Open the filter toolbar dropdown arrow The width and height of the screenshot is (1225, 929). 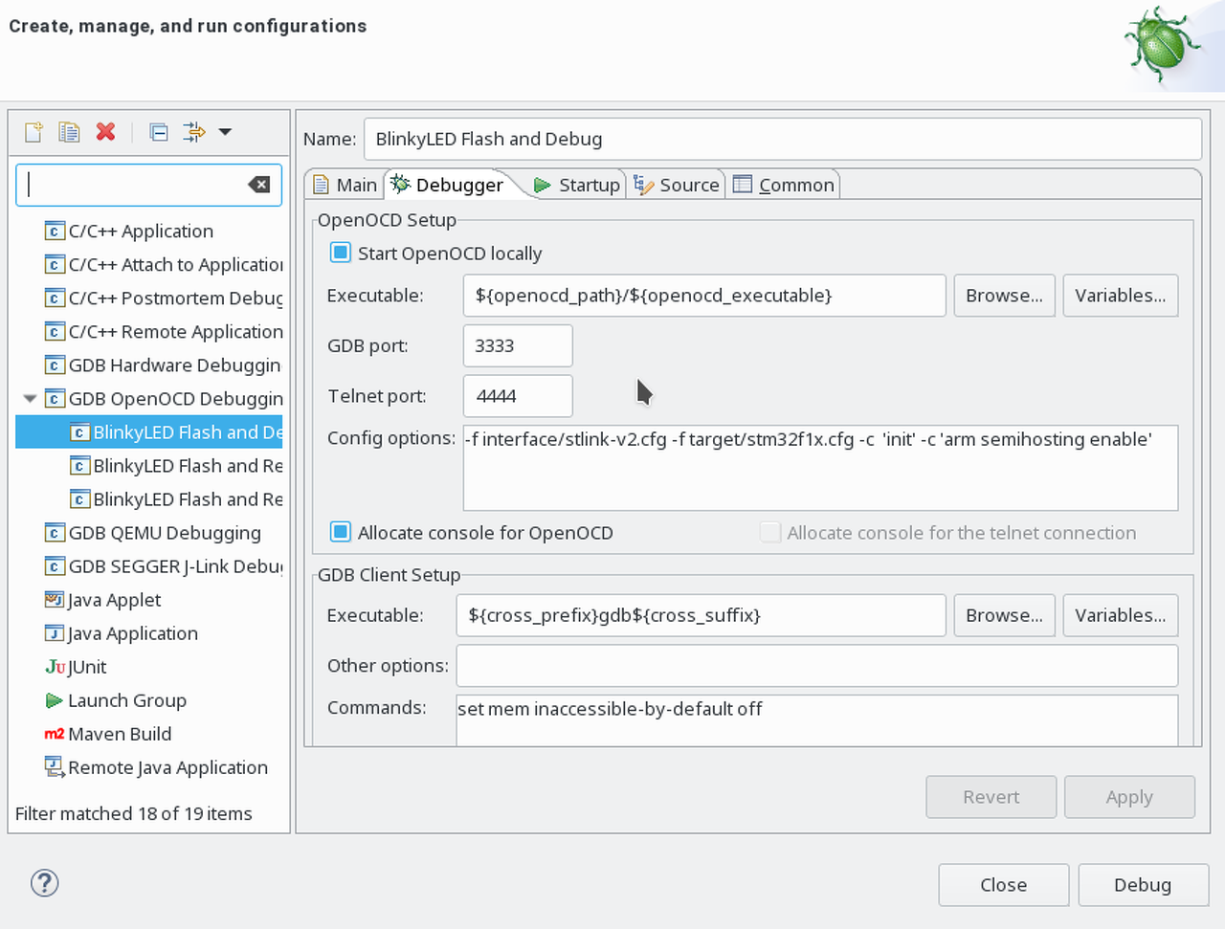coord(225,132)
